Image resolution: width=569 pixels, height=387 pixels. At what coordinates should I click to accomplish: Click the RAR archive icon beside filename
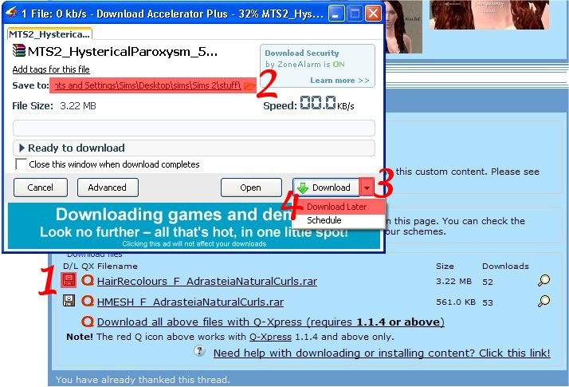coord(19,50)
